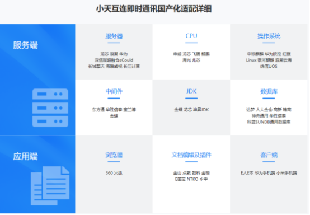This screenshot has height=215, width=310.
Task: Click the stacked documents icon
Action: pyautogui.click(x=50, y=185)
